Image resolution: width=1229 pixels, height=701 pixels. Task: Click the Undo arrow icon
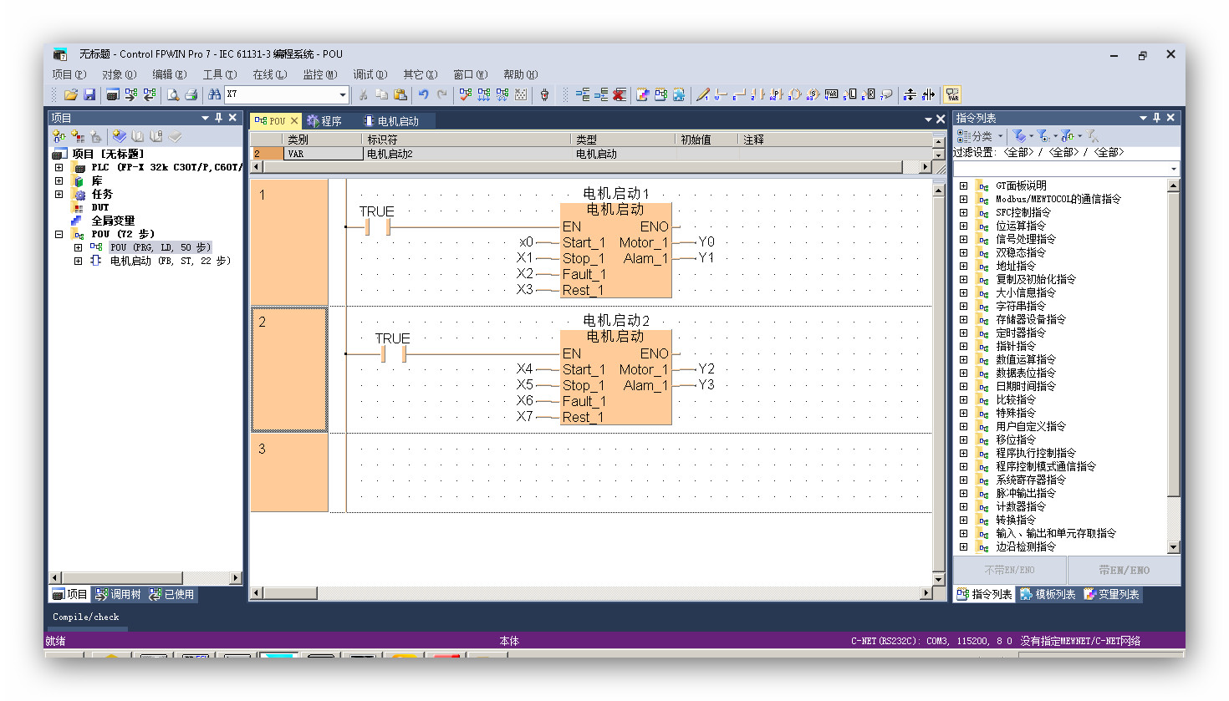(424, 95)
